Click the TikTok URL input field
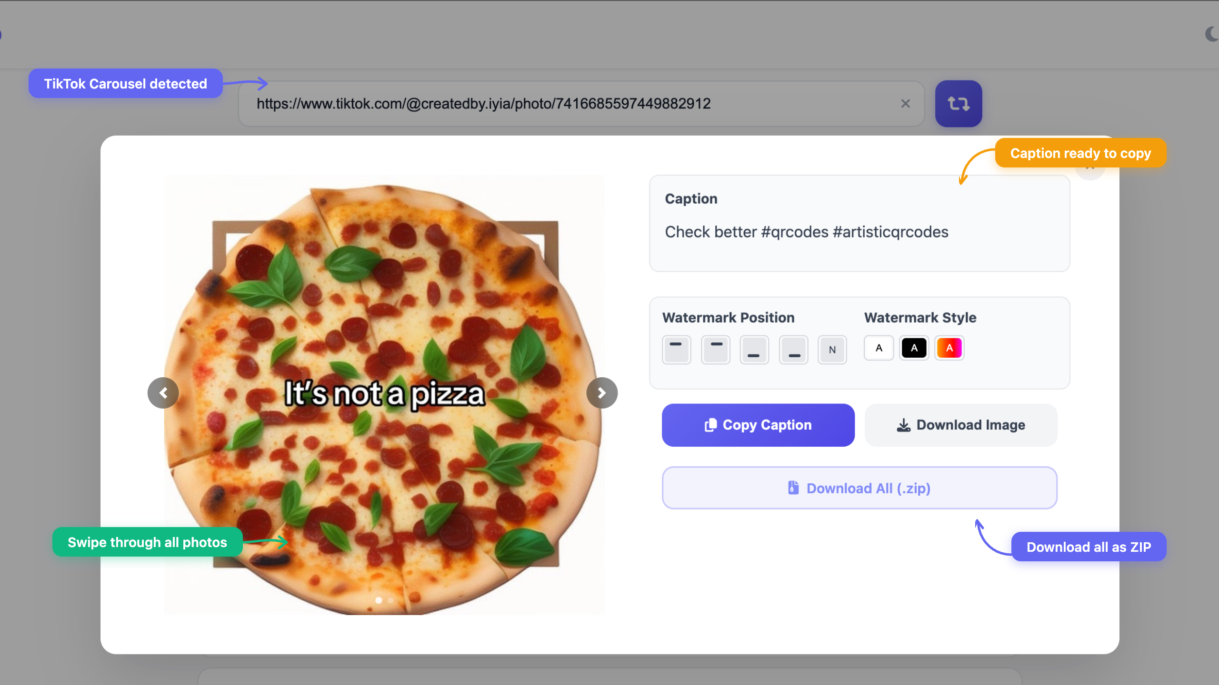The height and width of the screenshot is (685, 1219). click(571, 104)
